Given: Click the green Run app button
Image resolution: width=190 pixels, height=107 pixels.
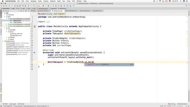Looking at the screenshot, I should 43,6.
